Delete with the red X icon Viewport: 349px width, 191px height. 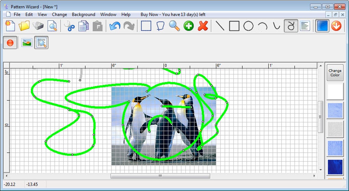pyautogui.click(x=203, y=26)
